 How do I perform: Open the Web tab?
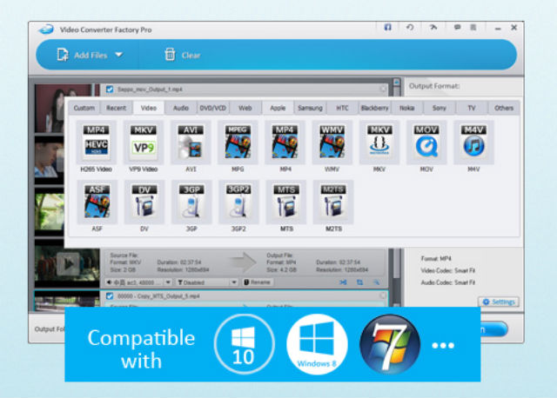(245, 108)
